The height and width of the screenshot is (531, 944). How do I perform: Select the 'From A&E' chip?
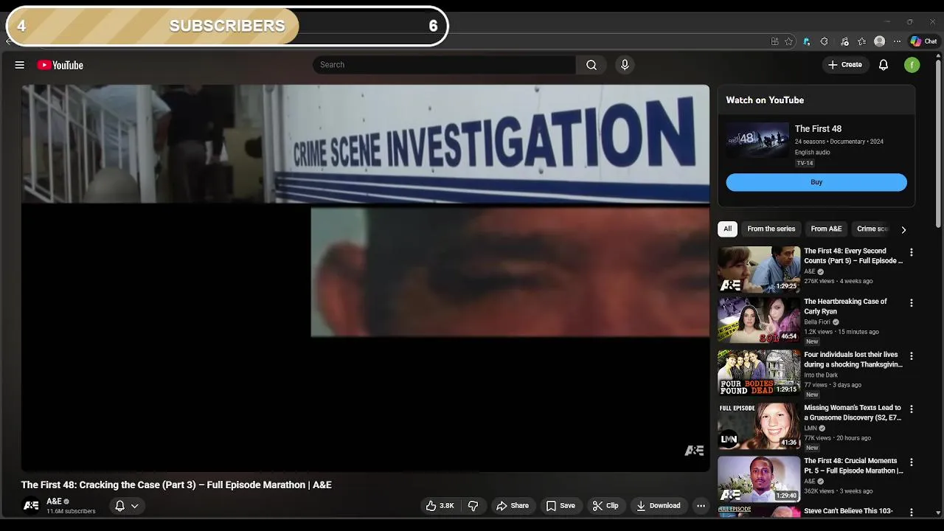[826, 229]
